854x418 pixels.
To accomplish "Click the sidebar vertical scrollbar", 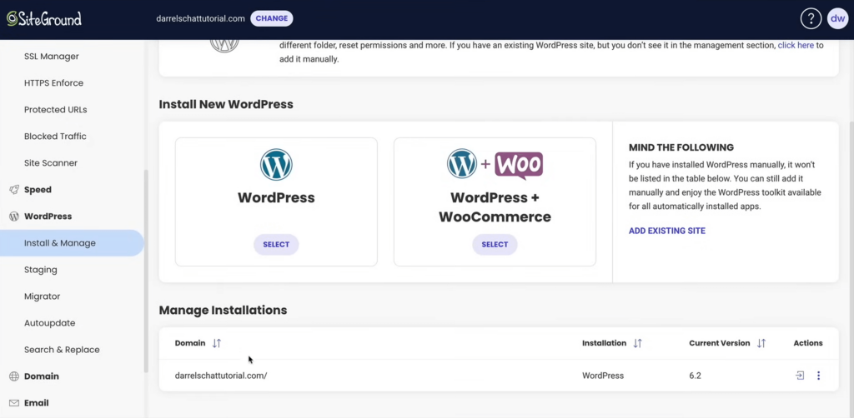I will click(x=145, y=271).
